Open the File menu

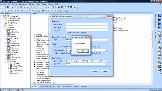click(5, 4)
